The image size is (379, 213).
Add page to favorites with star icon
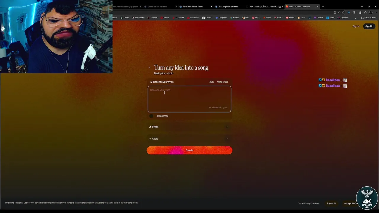tap(343, 12)
